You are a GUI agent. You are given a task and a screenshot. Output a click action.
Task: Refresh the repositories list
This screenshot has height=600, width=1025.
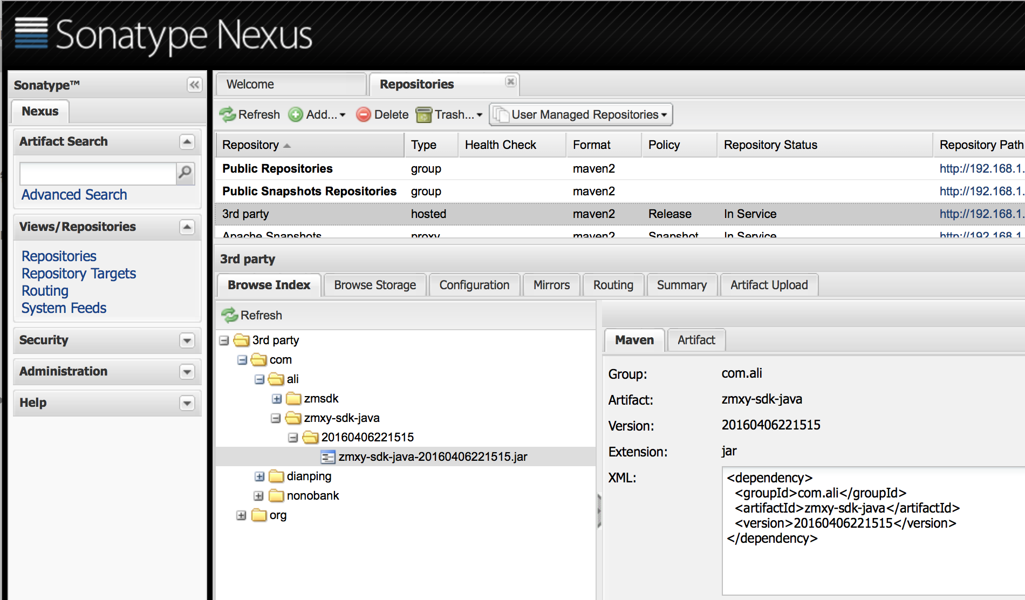coord(250,114)
